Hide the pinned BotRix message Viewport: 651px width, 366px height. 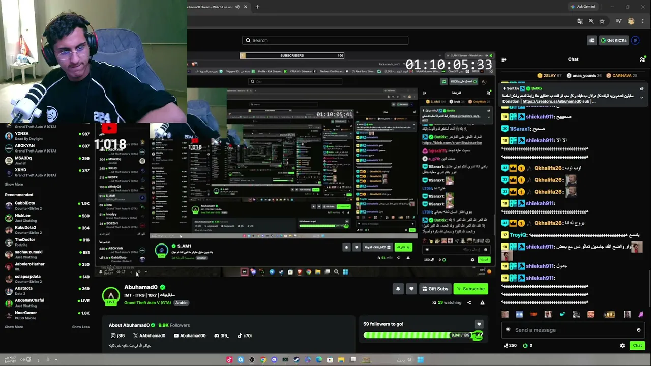tap(642, 89)
